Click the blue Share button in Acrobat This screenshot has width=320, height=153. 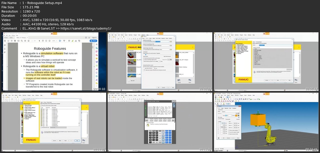tap(93, 41)
